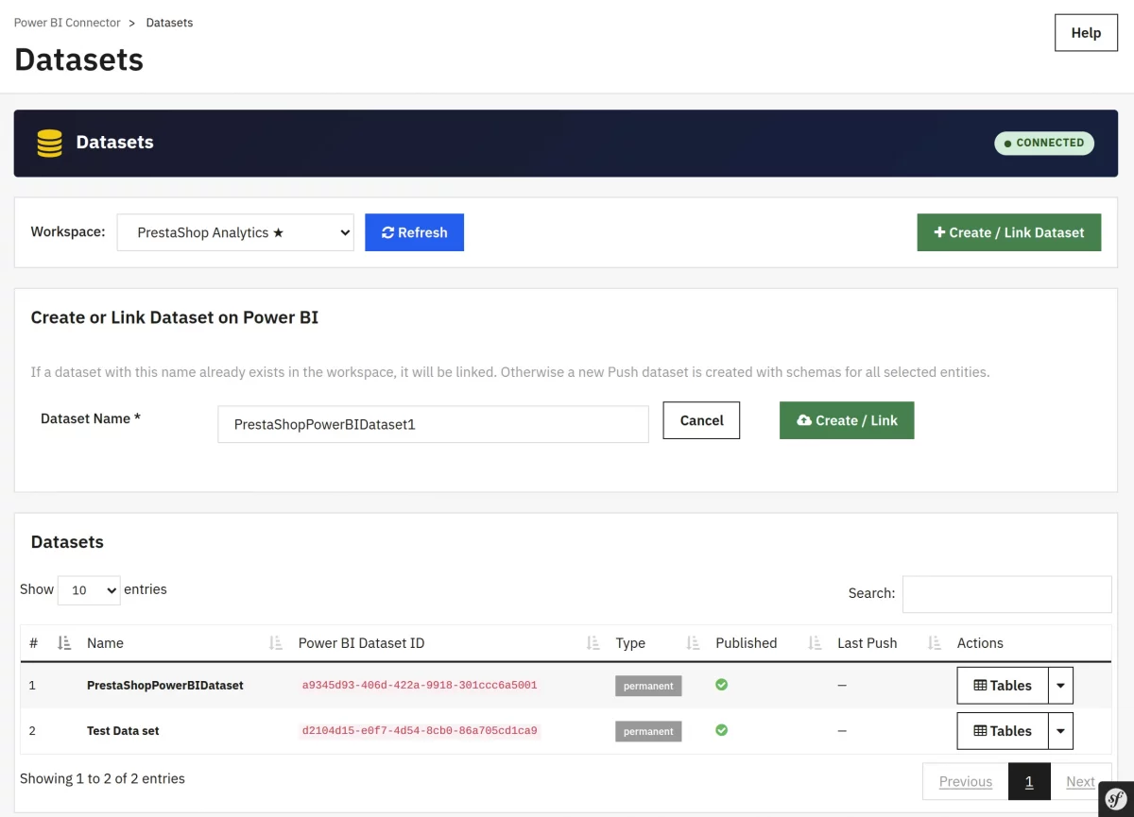The image size is (1134, 817).
Task: Click published checkmark for Test Data set row
Action: pos(721,729)
